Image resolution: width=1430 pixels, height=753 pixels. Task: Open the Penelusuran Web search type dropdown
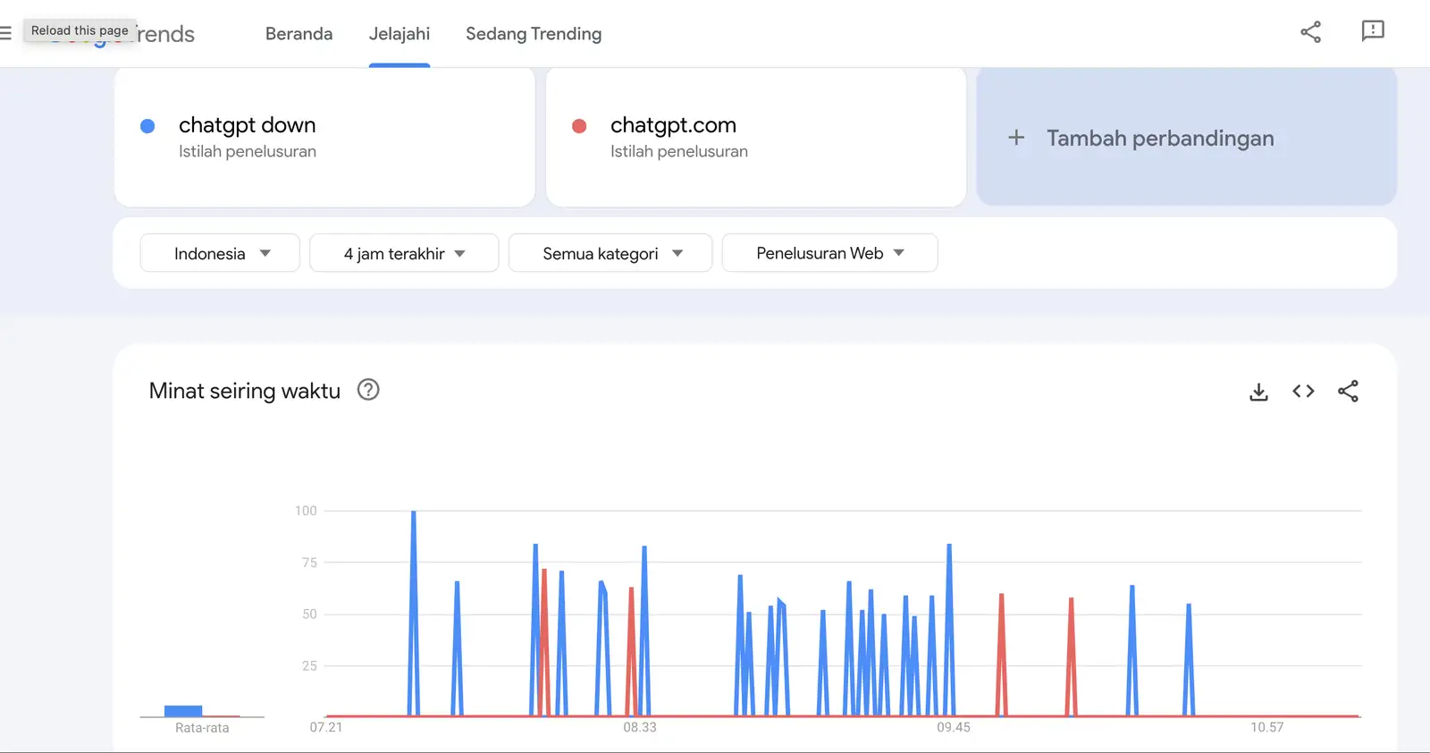pos(829,253)
